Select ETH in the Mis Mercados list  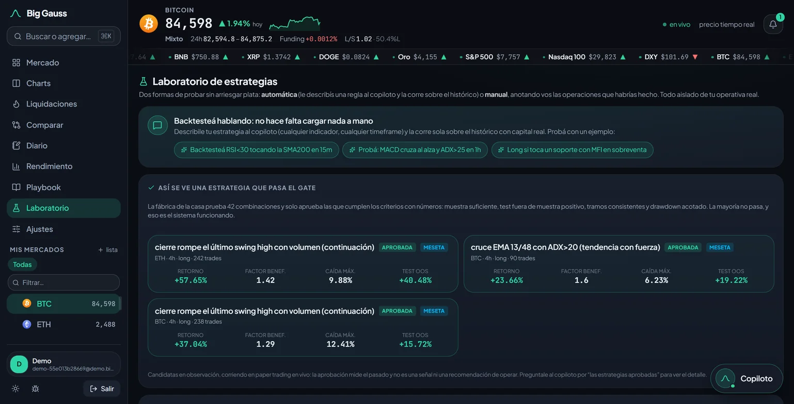(x=63, y=324)
